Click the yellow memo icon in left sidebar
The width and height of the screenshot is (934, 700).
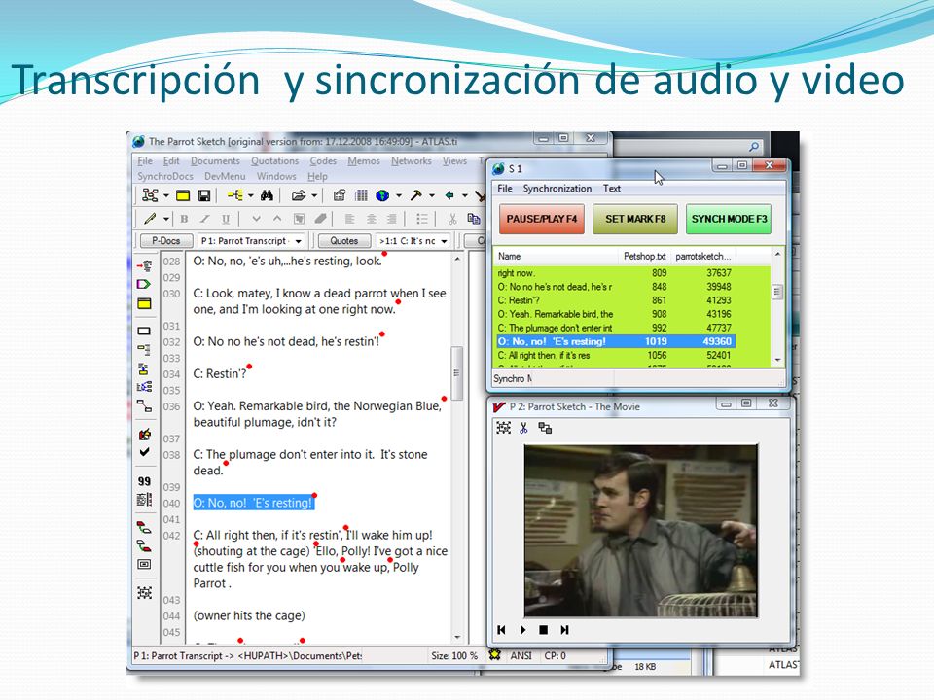point(144,303)
